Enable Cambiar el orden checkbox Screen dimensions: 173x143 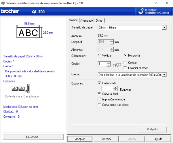[x=125, y=68]
